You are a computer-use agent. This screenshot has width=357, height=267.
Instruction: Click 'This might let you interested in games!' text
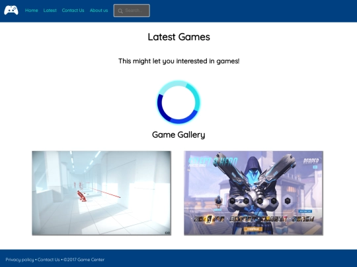[x=178, y=61]
